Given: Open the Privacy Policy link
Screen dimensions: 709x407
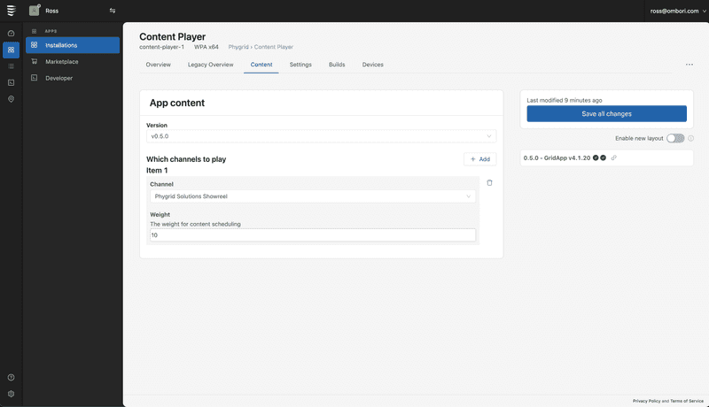Looking at the screenshot, I should click(x=646, y=401).
